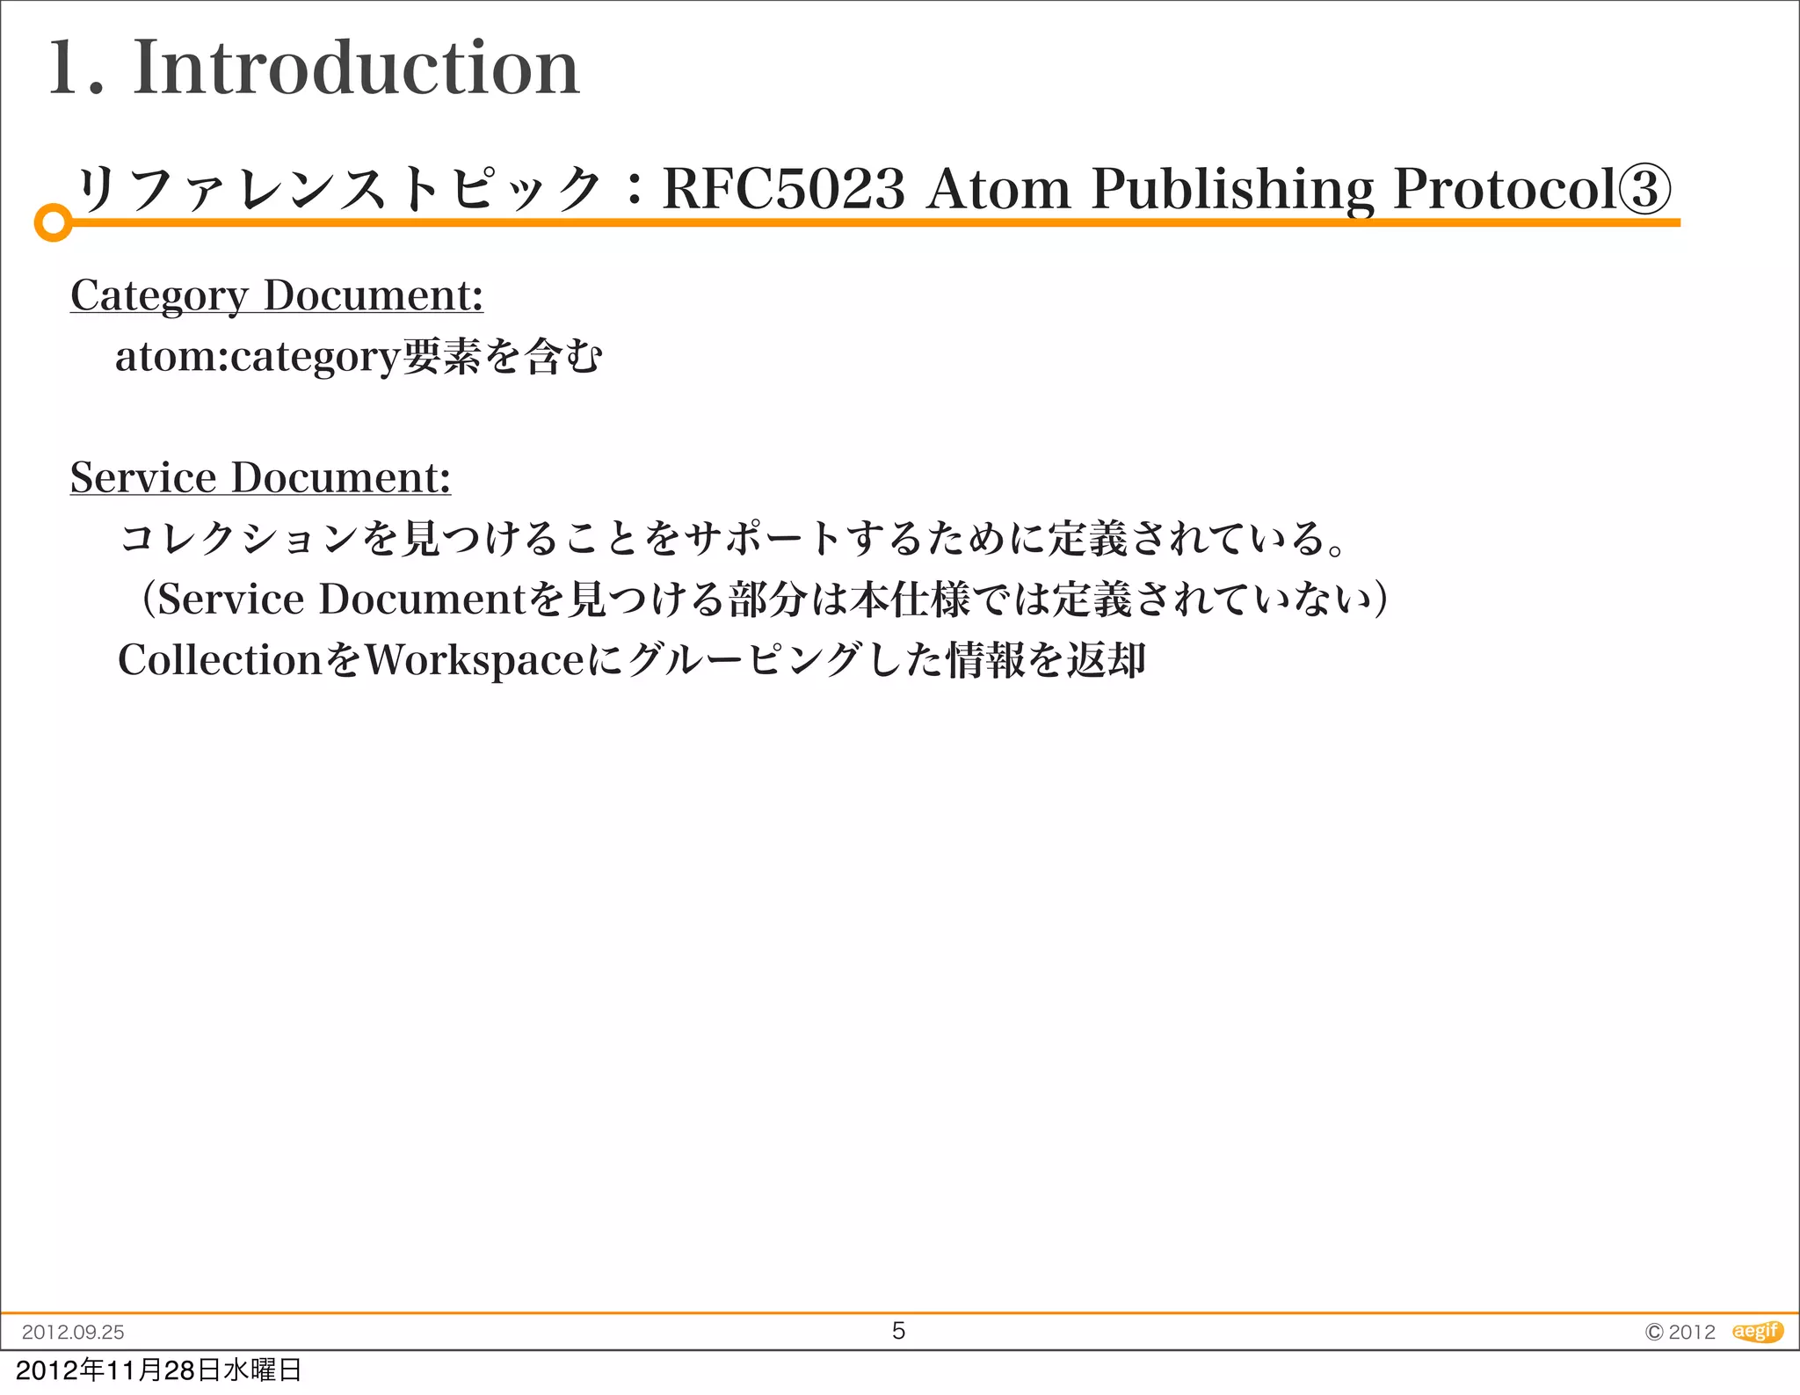Click the 'atom:category要素を含む' line

coord(359,357)
